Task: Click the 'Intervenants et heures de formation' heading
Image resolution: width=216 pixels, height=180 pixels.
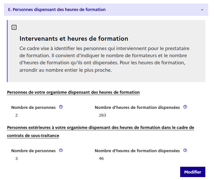Action: point(74,39)
